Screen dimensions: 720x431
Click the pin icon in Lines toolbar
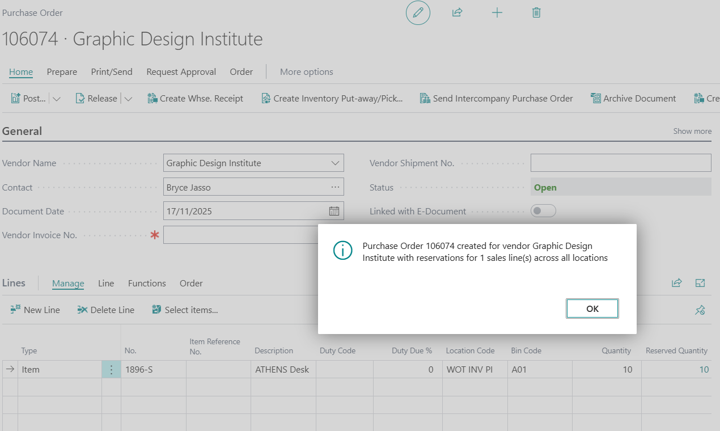pyautogui.click(x=700, y=310)
